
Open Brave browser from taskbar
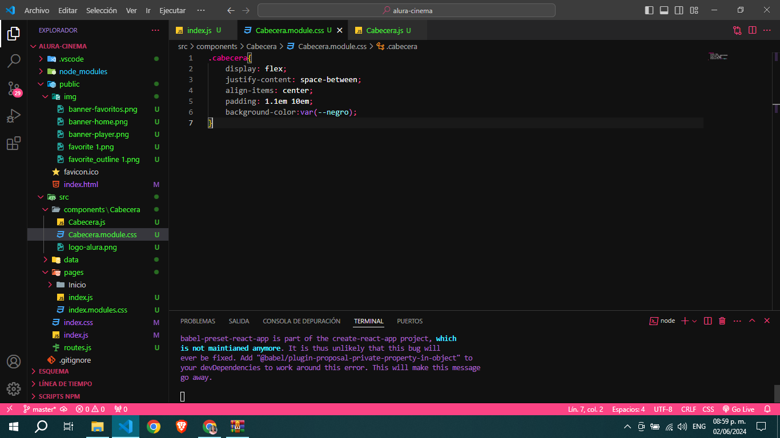182,426
